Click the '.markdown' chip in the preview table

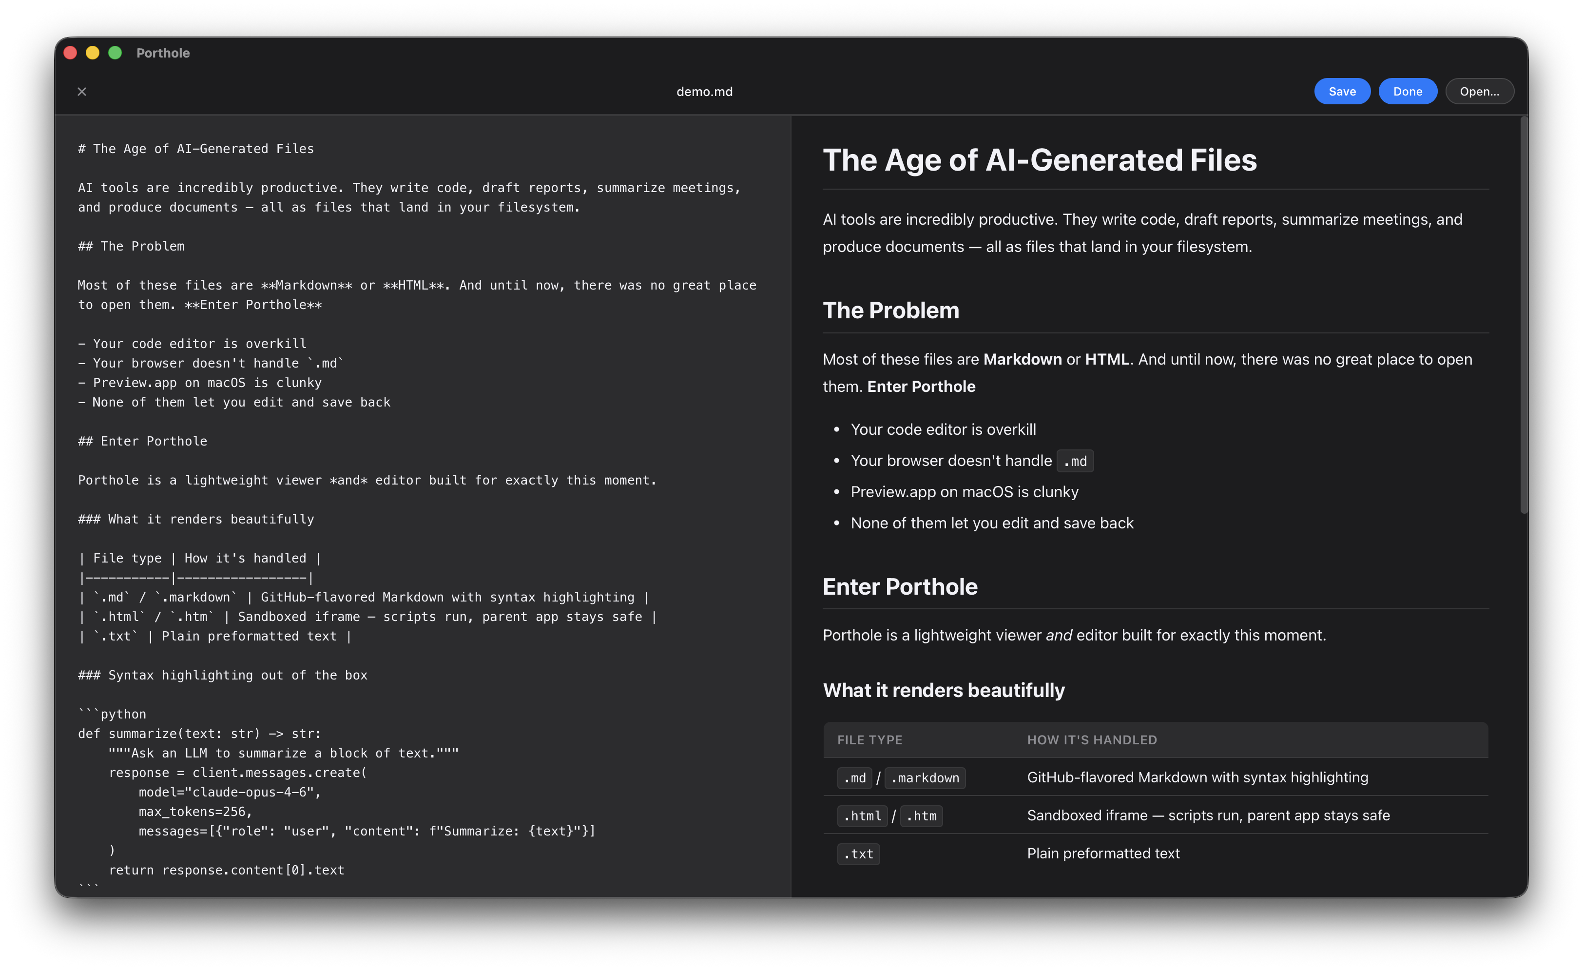(x=924, y=778)
